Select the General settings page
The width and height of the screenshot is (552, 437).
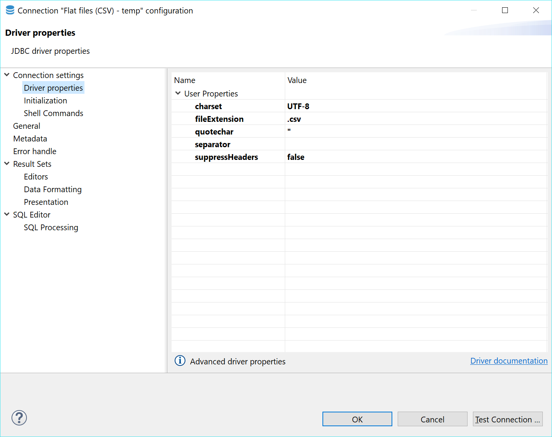pos(26,126)
